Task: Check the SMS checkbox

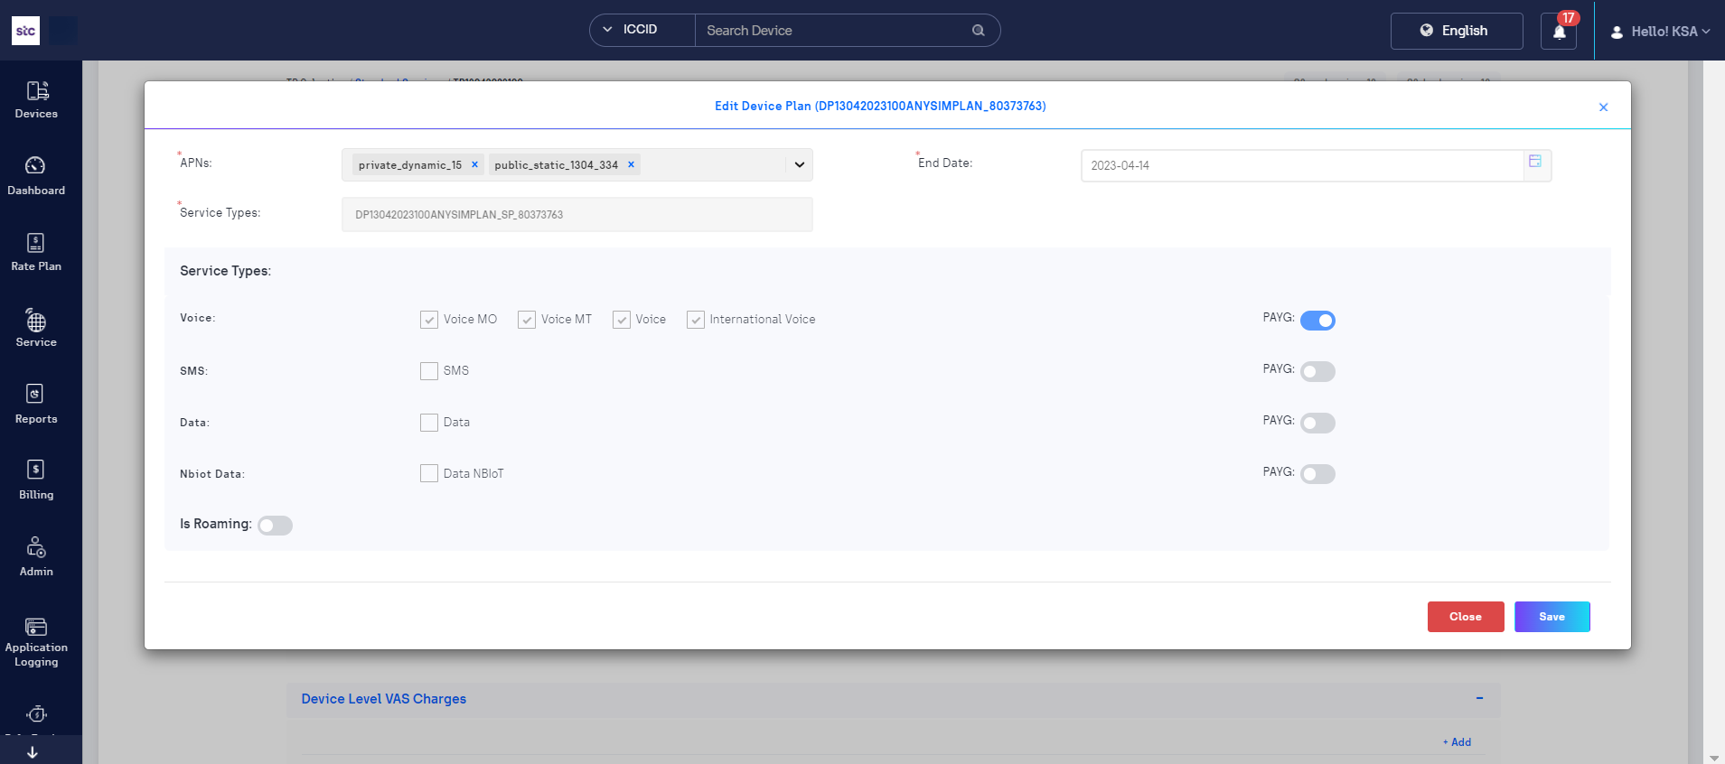Action: point(429,371)
